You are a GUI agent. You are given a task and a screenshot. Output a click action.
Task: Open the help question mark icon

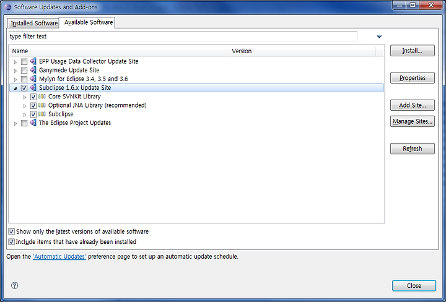[14, 285]
